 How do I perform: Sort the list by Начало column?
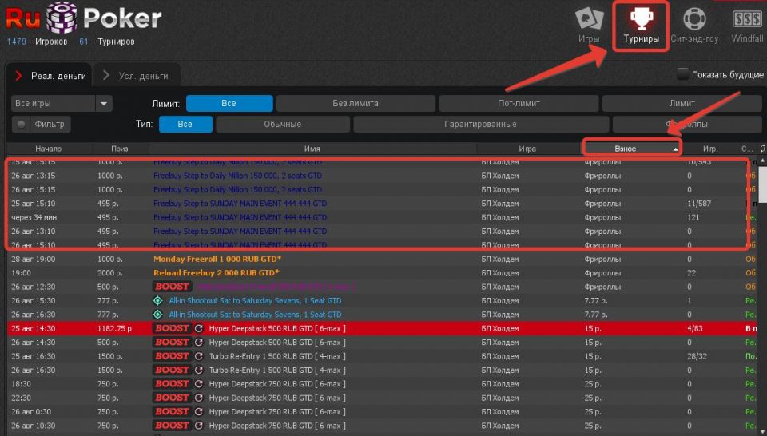click(48, 149)
